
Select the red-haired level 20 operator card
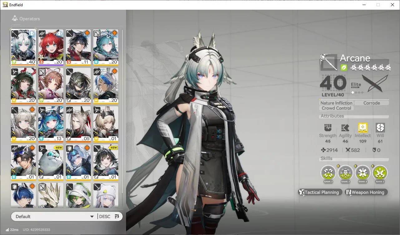51,47
